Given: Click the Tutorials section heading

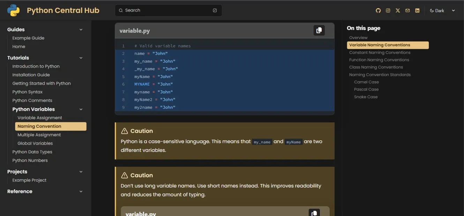Looking at the screenshot, I should coord(18,58).
